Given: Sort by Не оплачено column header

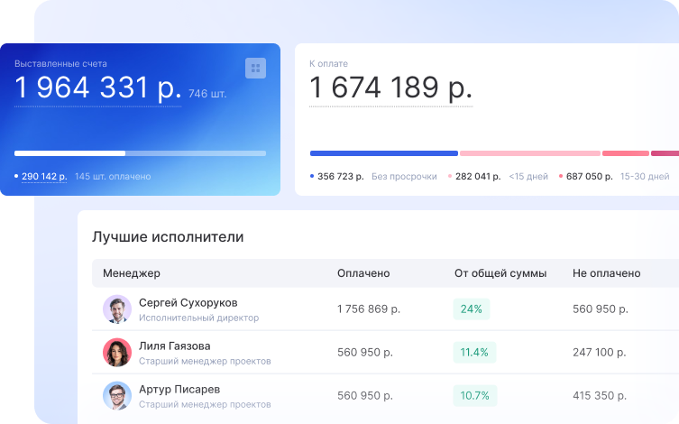Looking at the screenshot, I should pos(606,273).
